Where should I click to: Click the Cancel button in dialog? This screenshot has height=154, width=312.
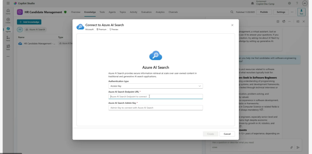[x=227, y=134]
